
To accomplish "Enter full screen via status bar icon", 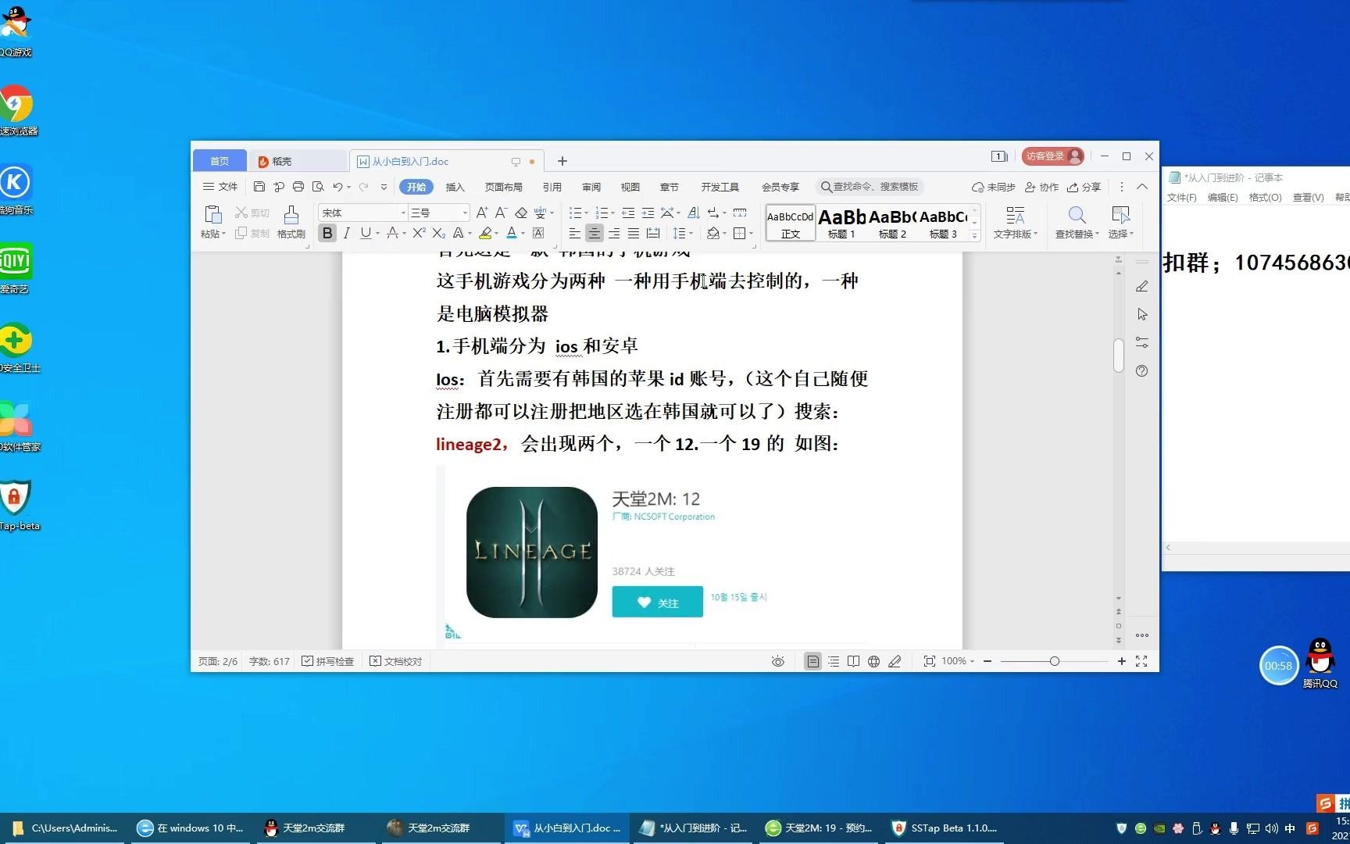I will [x=1141, y=661].
